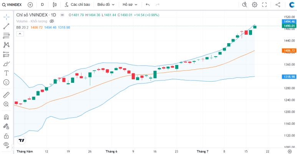Click the H1494.36 high value in legend

(93, 15)
